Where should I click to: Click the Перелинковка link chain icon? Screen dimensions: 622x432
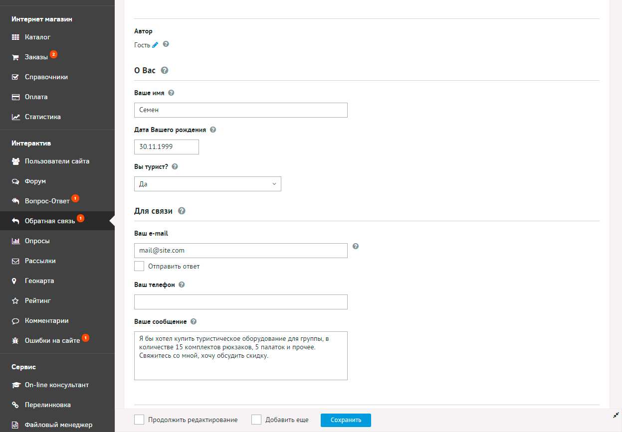click(15, 405)
